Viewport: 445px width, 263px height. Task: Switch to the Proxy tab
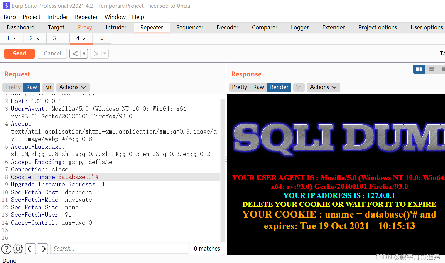tap(85, 28)
